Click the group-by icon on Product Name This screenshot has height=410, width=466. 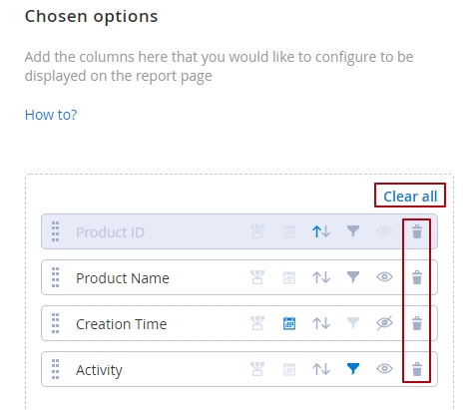pyautogui.click(x=257, y=277)
